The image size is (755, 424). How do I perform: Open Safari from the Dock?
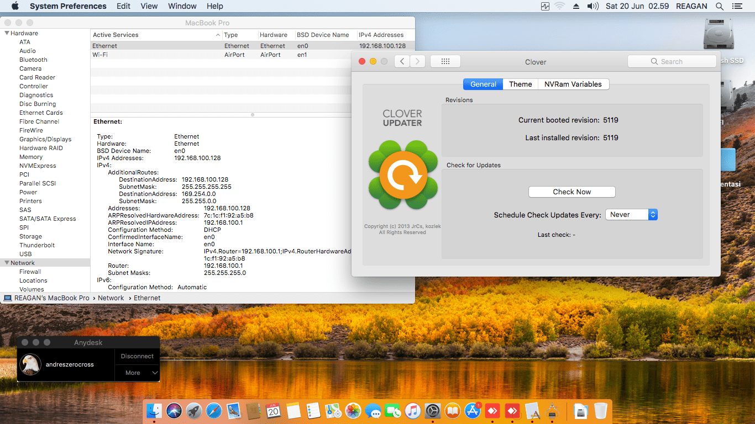[214, 411]
